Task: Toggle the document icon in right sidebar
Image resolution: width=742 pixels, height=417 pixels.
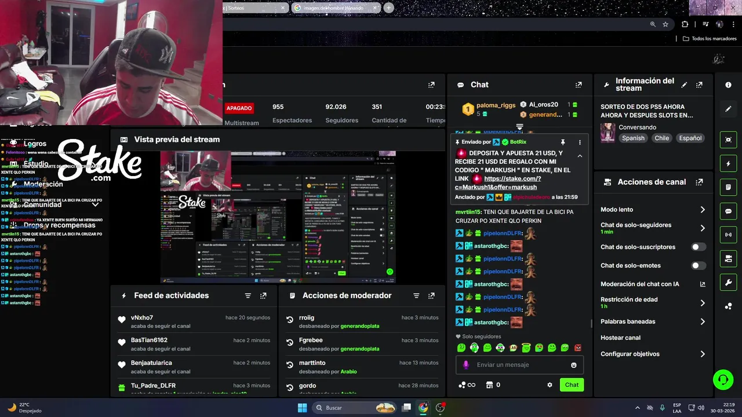Action: click(729, 187)
